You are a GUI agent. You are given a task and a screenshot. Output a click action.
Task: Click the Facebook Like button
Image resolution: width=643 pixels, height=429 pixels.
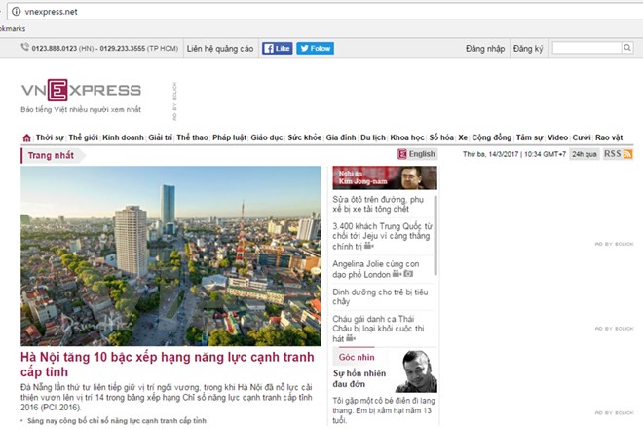(x=277, y=48)
